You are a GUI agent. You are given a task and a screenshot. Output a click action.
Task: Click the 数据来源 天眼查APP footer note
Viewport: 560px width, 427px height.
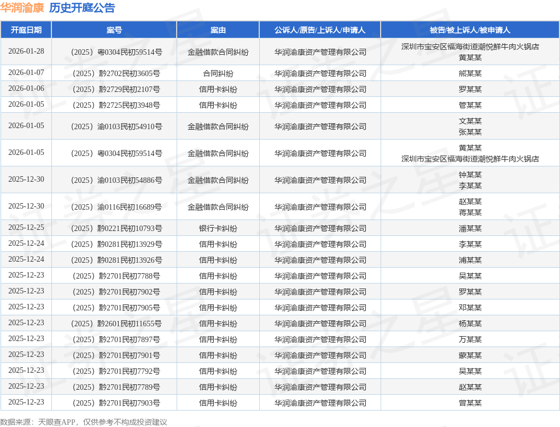point(84,422)
